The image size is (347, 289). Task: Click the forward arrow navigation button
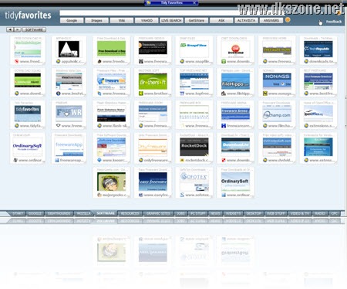pos(18,29)
